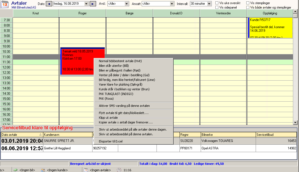This screenshot has width=299, height=172.
Task: Sort by Servicetilbud column header
Action: 276,135
